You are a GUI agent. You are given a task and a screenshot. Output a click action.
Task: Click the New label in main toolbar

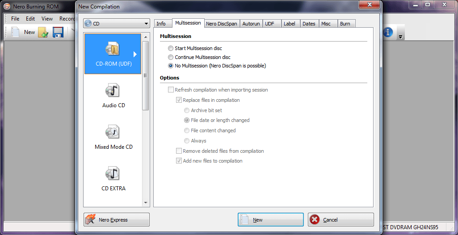pos(29,32)
